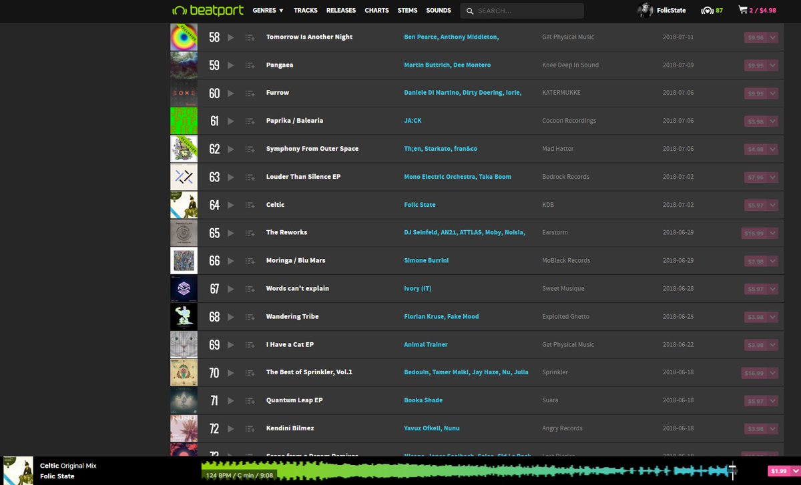Focus the Search input field

(522, 11)
